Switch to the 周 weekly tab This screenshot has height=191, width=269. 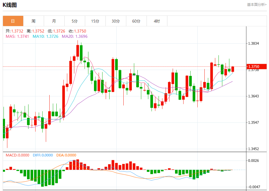[33, 21]
